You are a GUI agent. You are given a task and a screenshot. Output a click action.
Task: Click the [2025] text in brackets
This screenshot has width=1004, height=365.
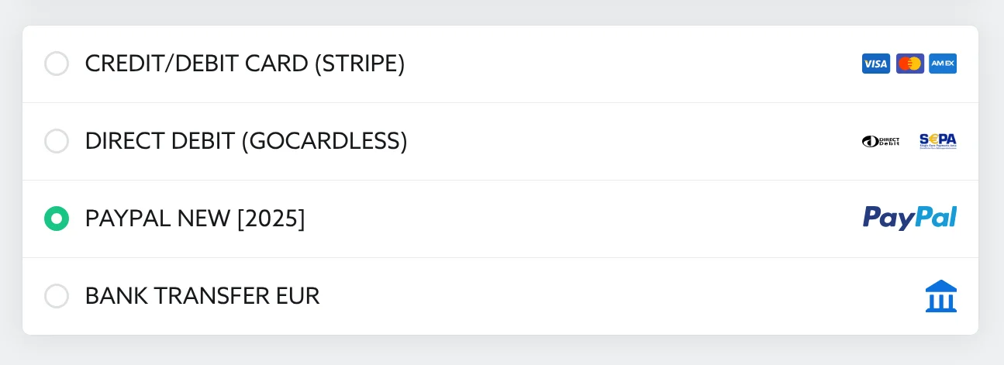[x=271, y=219]
